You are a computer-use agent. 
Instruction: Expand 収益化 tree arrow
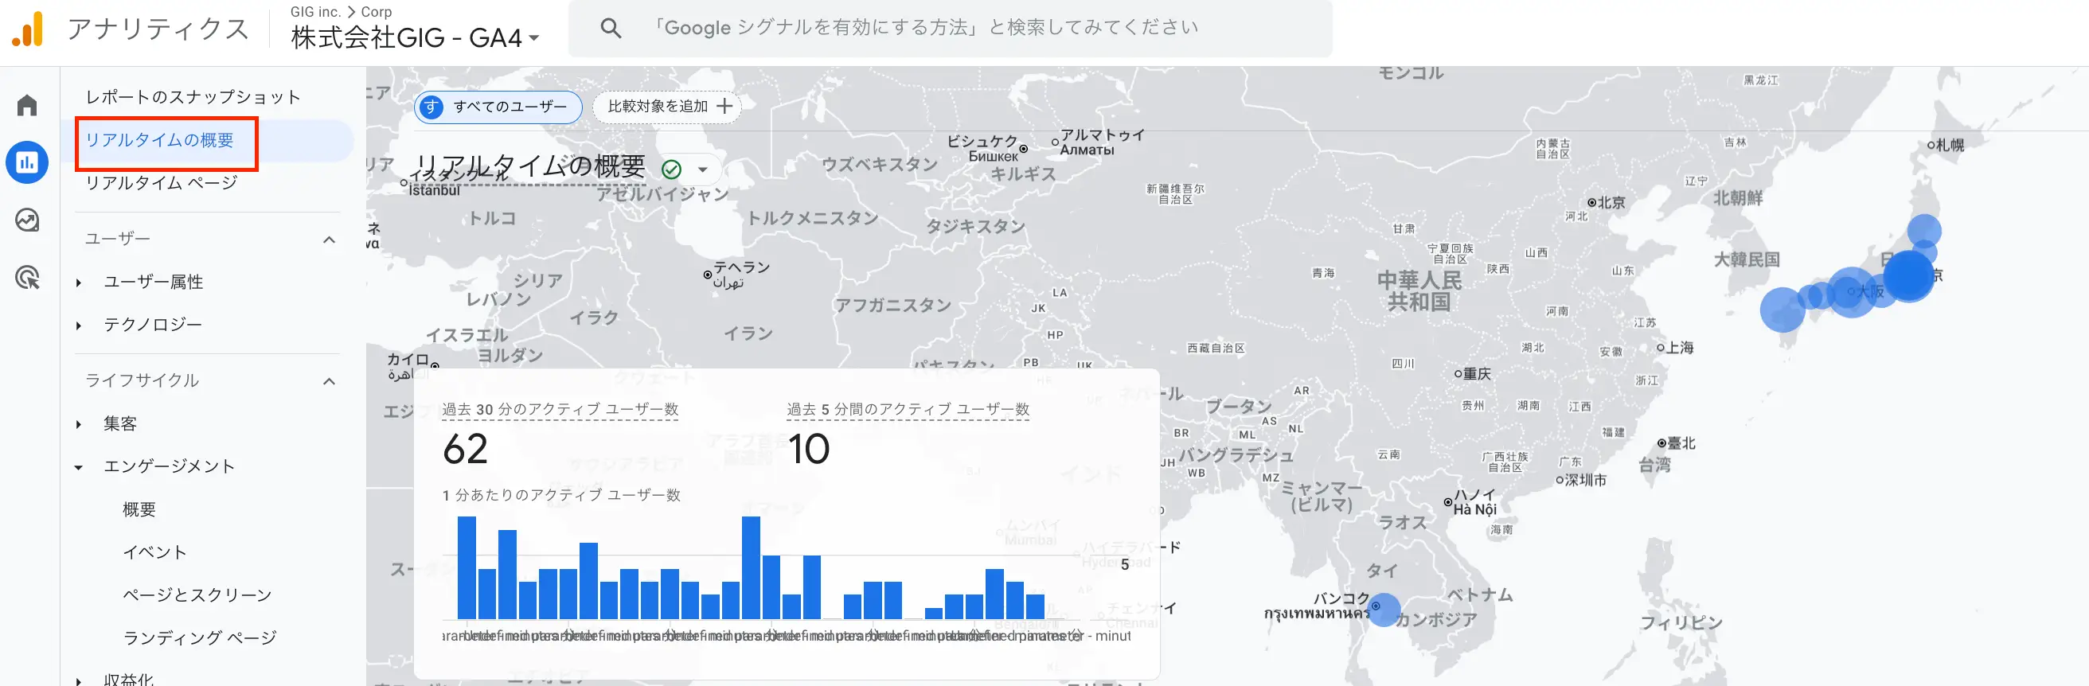pos(79,680)
